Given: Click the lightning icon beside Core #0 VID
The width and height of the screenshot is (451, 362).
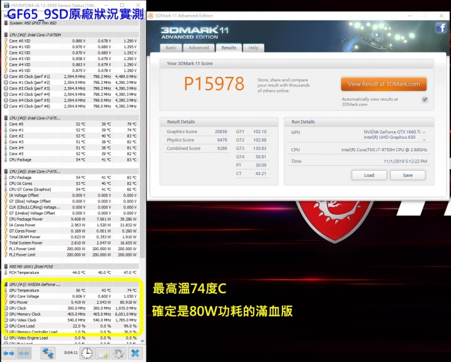Looking at the screenshot, I should [x=6, y=41].
